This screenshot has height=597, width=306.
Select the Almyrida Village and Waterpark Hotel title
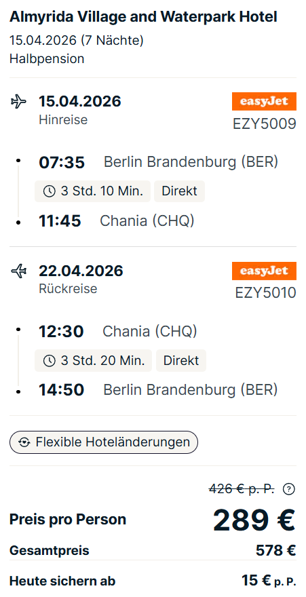(x=143, y=17)
